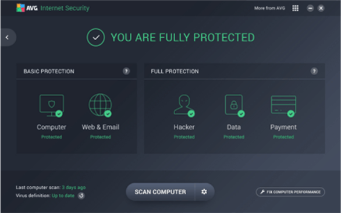Click the fully protected checkmark circle
Image resolution: width=341 pixels, height=213 pixels.
point(95,37)
